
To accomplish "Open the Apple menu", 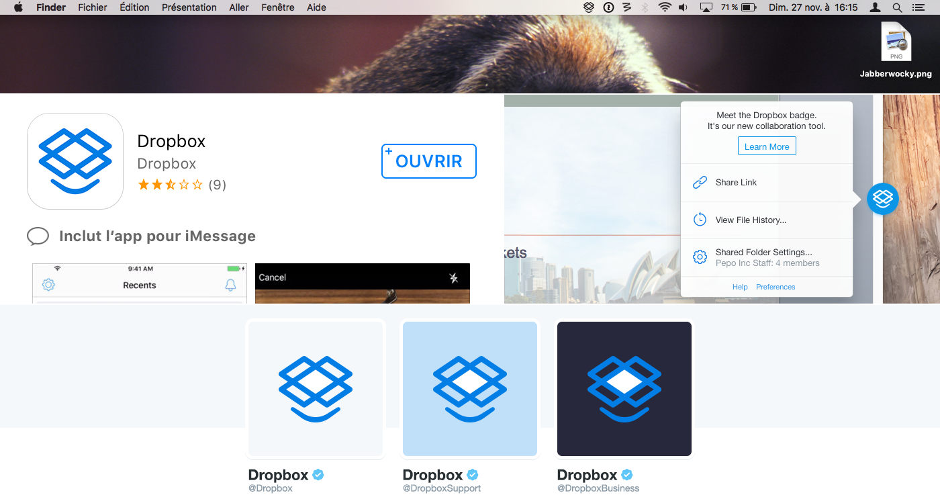I will (18, 7).
